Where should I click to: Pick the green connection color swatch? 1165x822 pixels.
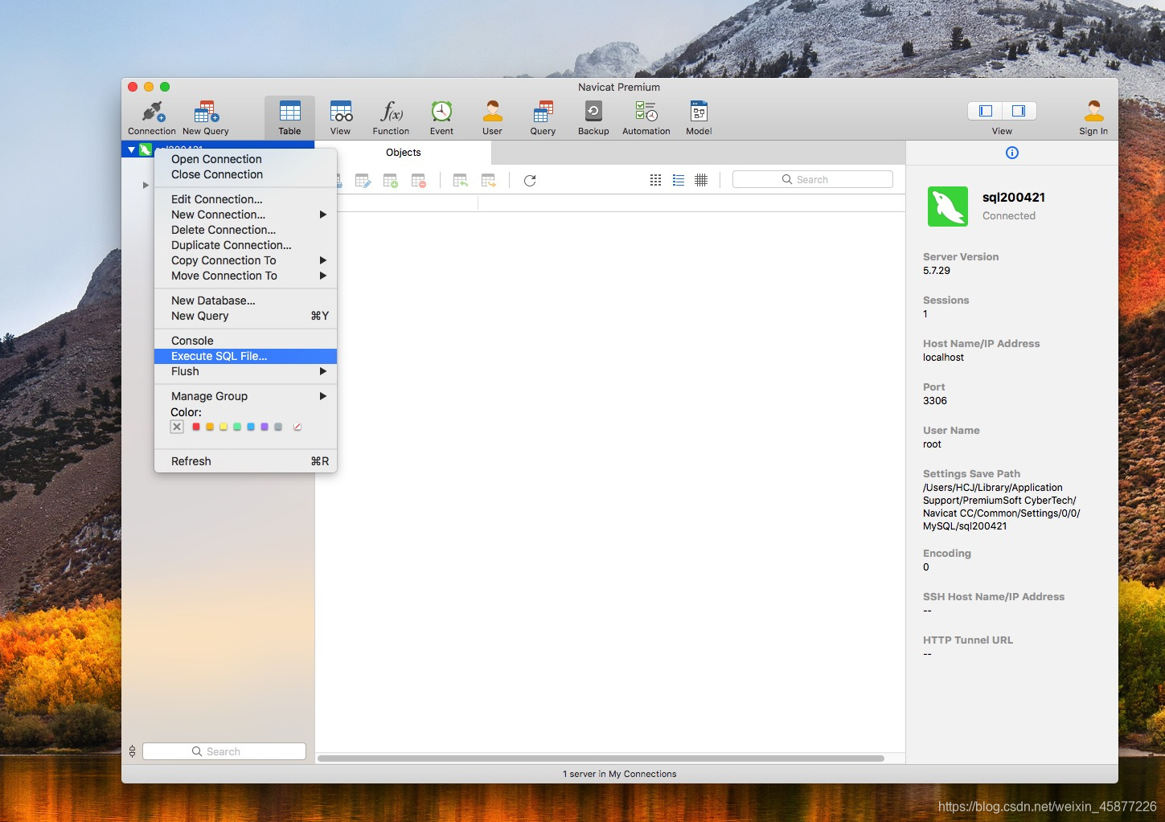click(237, 427)
